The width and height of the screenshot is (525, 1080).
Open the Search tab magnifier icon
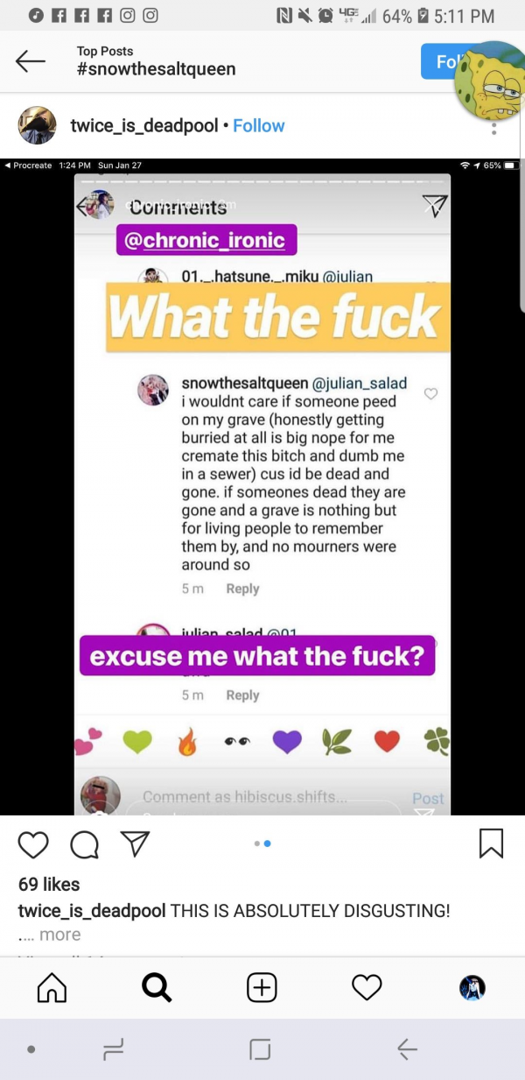157,988
